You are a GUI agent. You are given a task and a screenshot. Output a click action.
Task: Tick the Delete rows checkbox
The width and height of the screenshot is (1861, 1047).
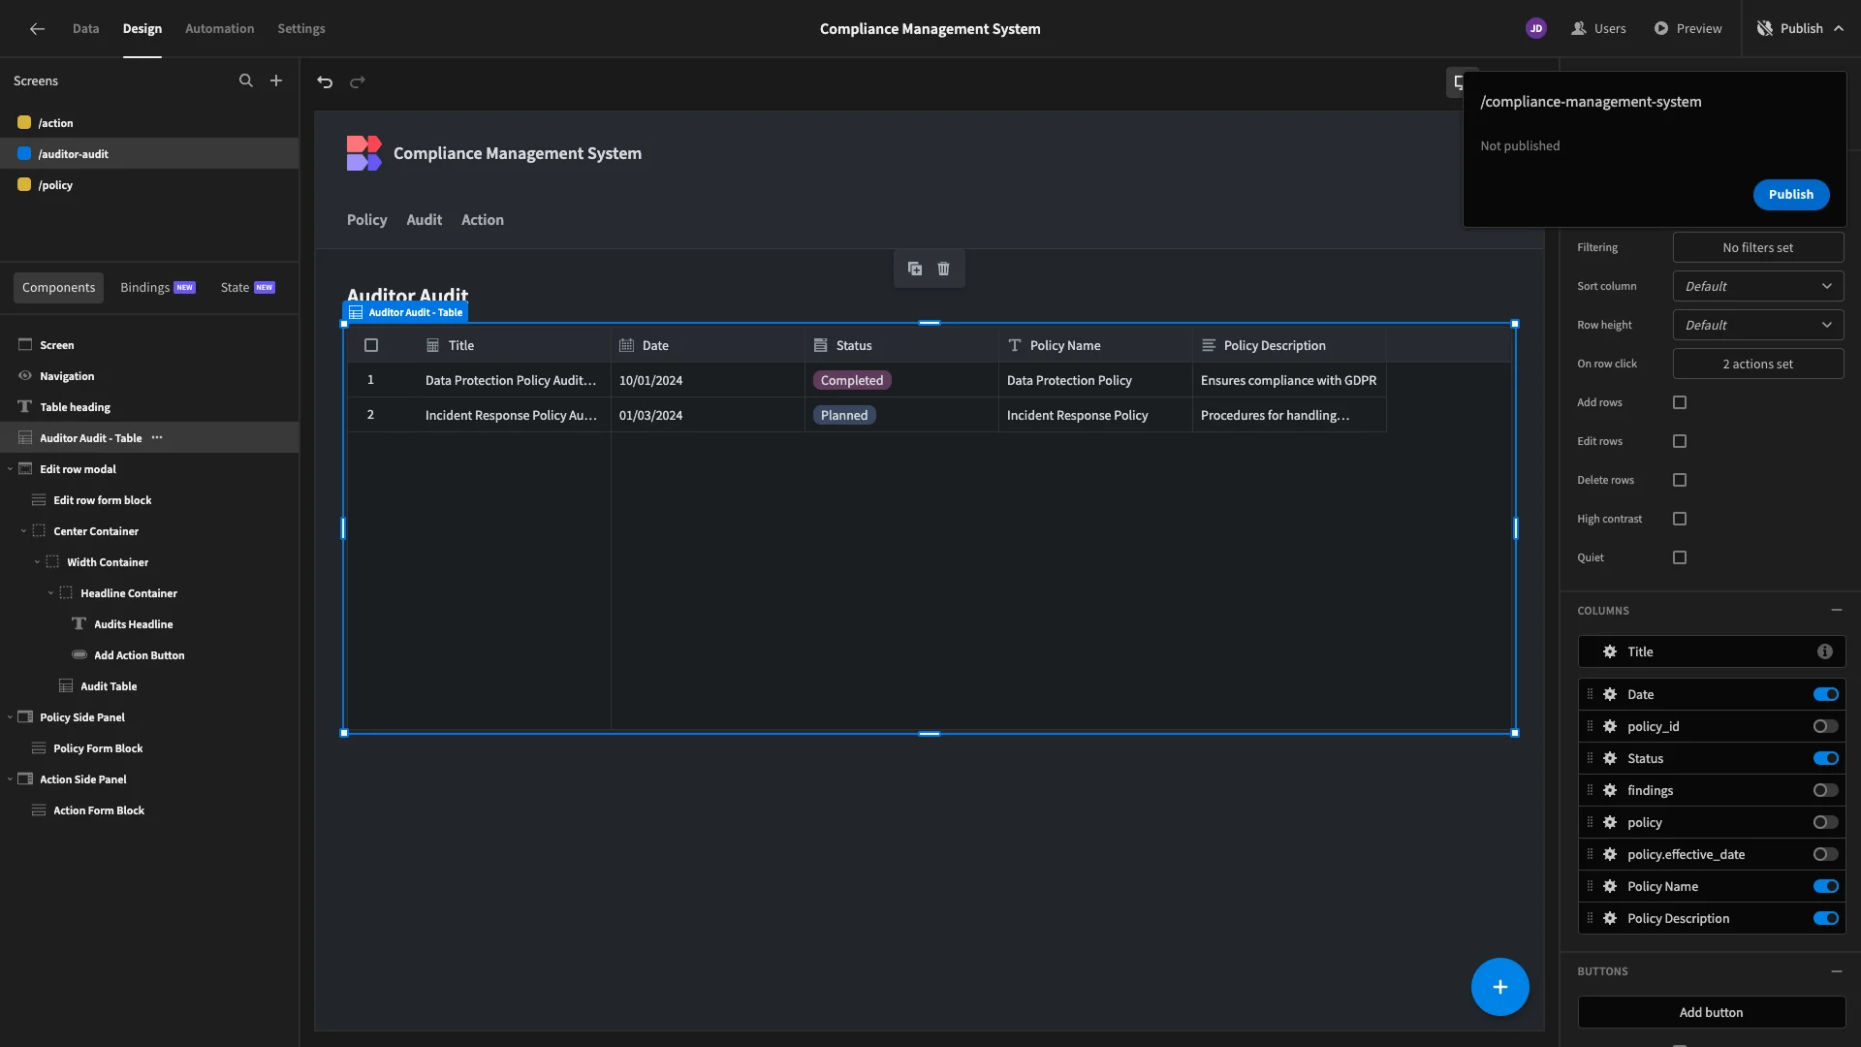[1680, 480]
